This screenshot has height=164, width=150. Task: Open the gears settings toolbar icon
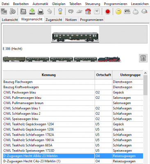tap(13, 11)
